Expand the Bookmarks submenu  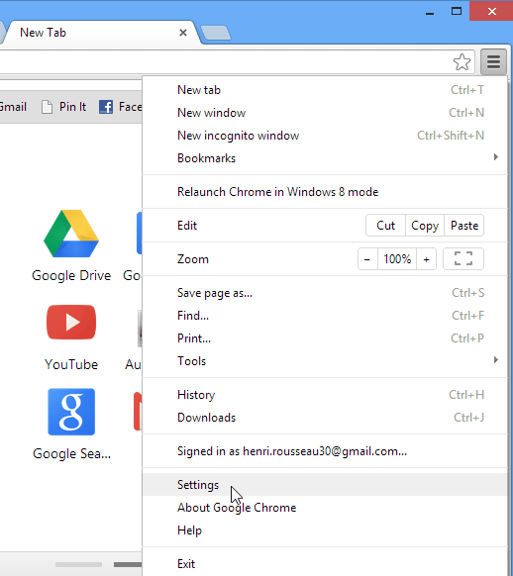point(325,158)
